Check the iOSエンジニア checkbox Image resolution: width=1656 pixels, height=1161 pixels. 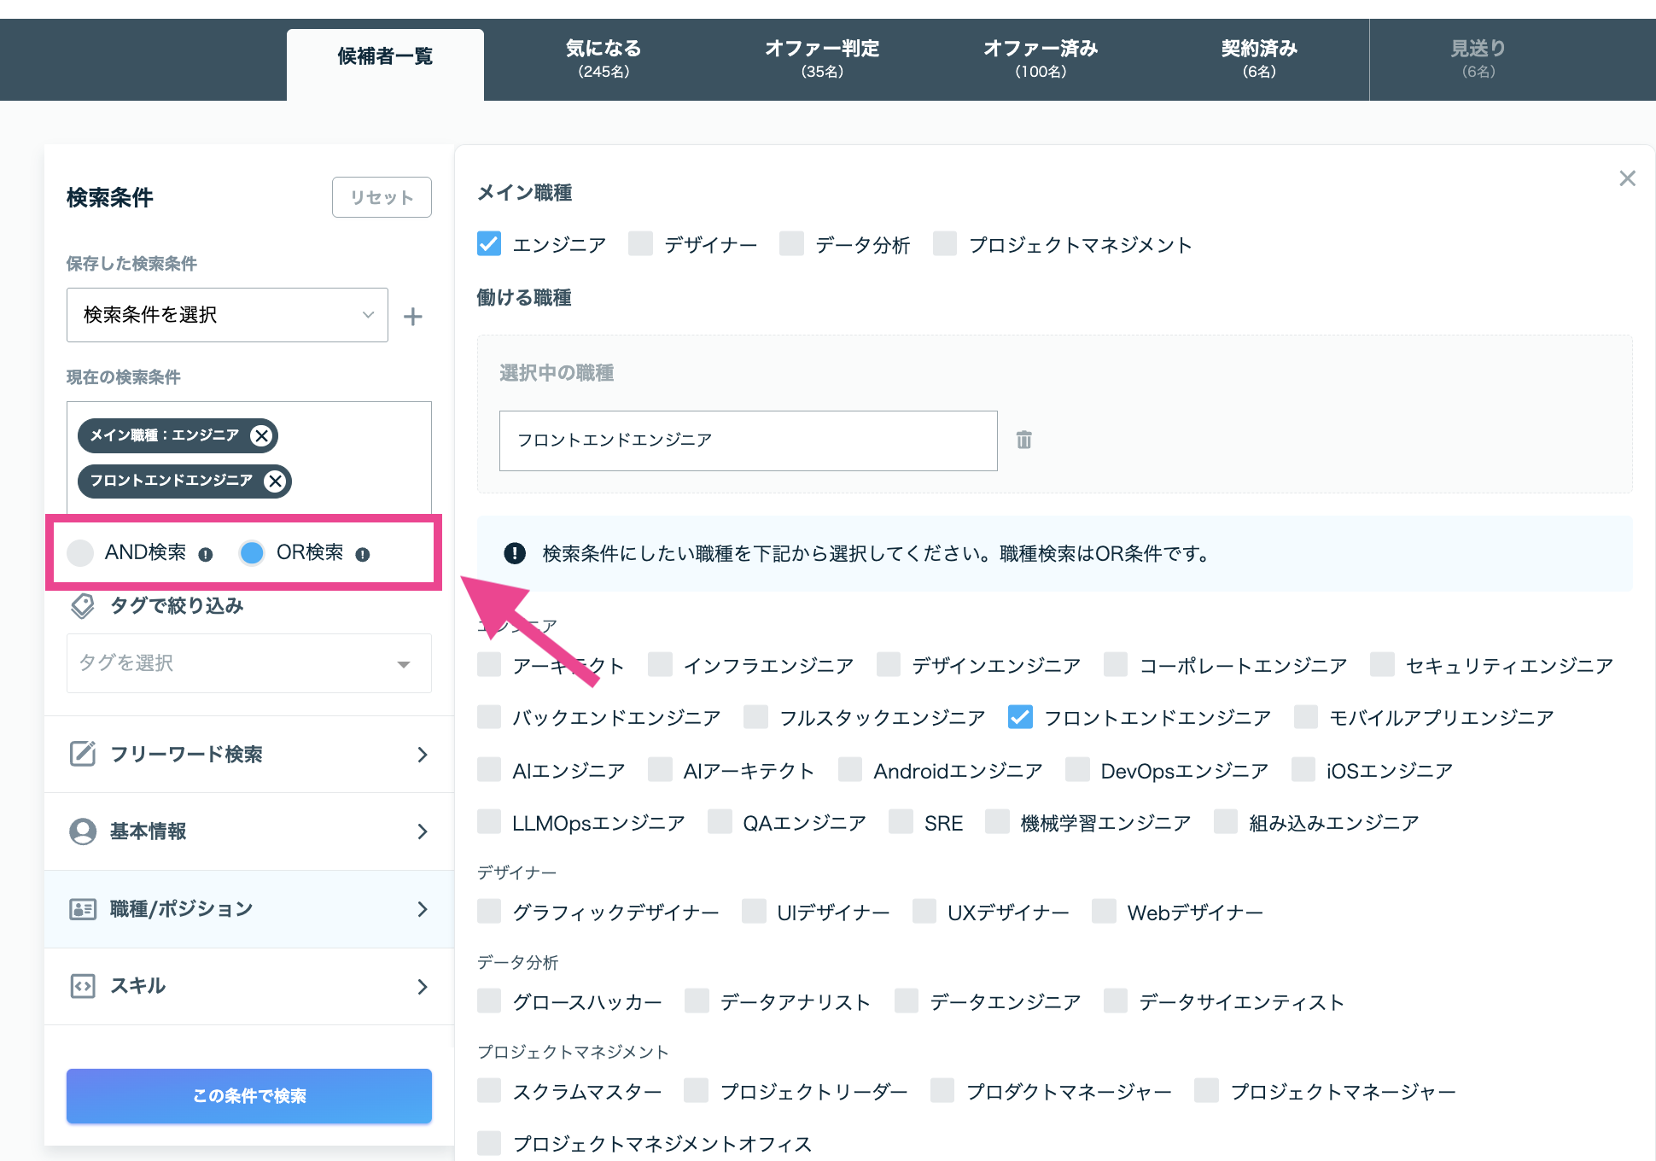[x=1303, y=770]
